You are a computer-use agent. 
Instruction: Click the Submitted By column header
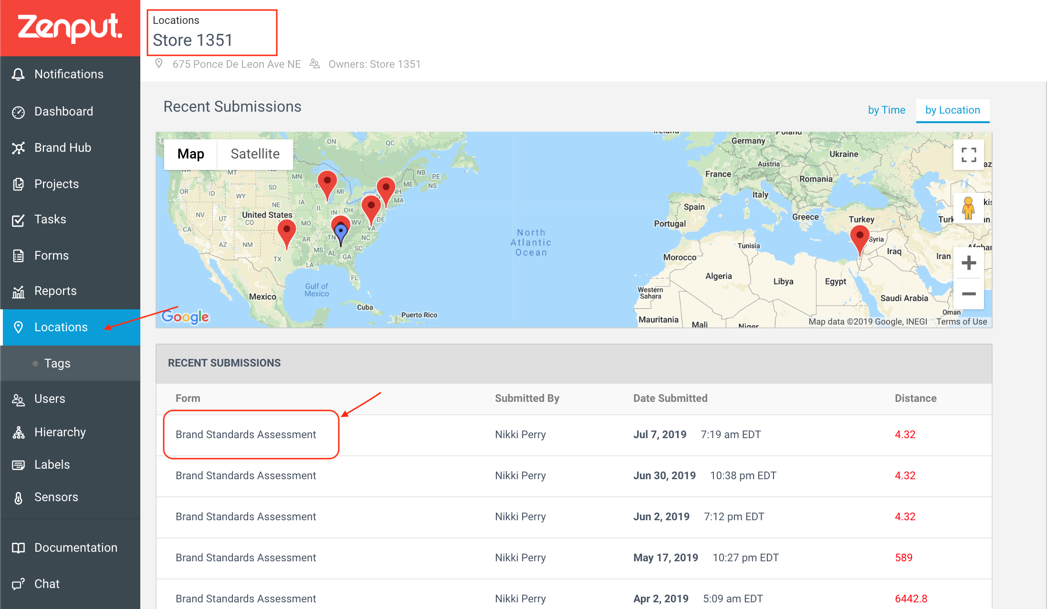(527, 399)
